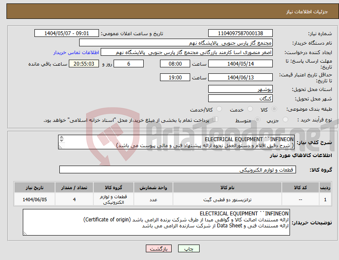The height and width of the screenshot is (260, 339).
Task: Click the گروه کالا field قطعات و لوازم الکترونیکی
Action: (x=178, y=169)
